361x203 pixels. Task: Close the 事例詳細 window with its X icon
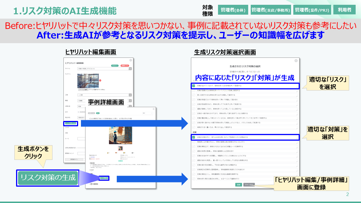click(154, 109)
